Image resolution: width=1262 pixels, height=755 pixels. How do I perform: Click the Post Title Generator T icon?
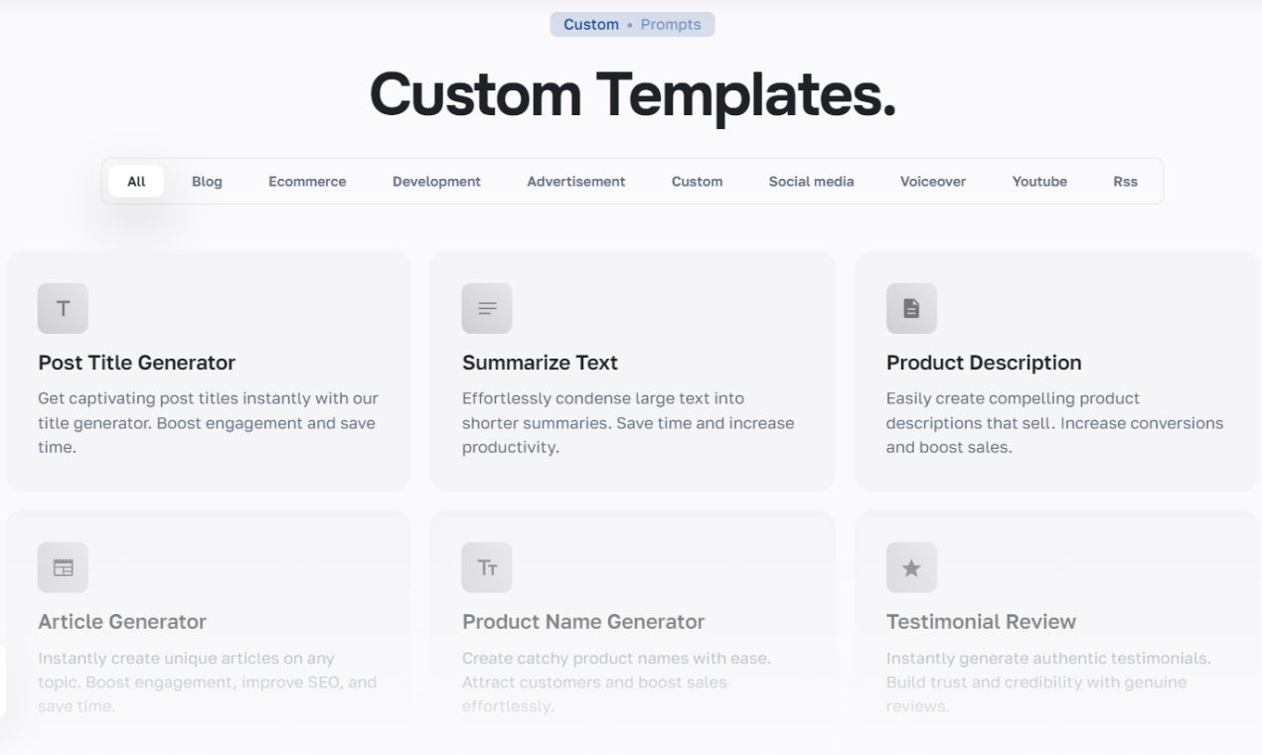click(x=63, y=308)
